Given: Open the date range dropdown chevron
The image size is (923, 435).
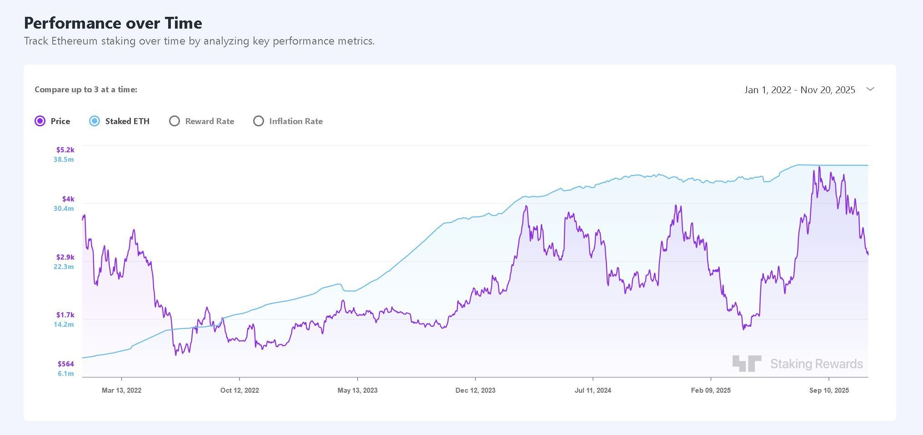Looking at the screenshot, I should pyautogui.click(x=870, y=90).
